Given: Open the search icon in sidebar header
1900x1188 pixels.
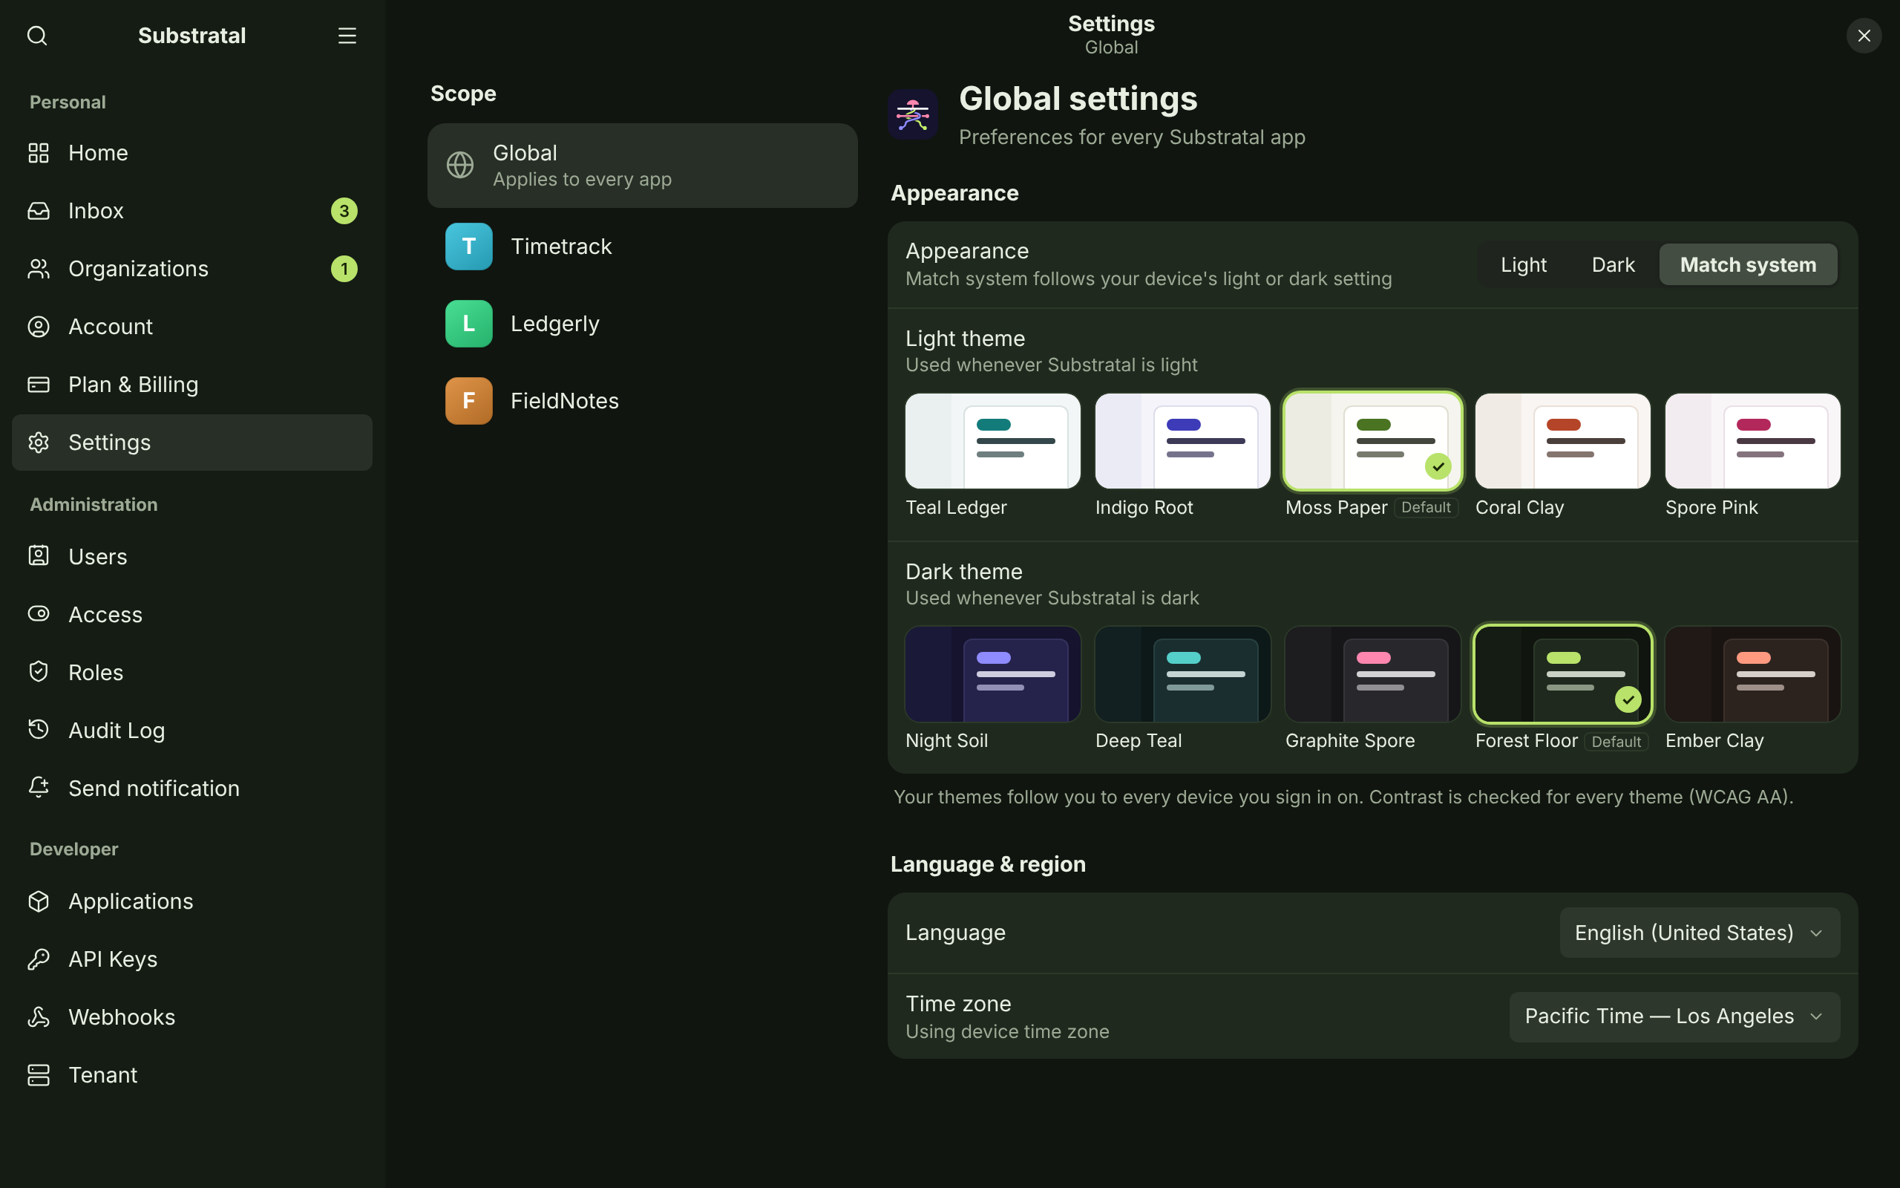Looking at the screenshot, I should click(x=37, y=36).
